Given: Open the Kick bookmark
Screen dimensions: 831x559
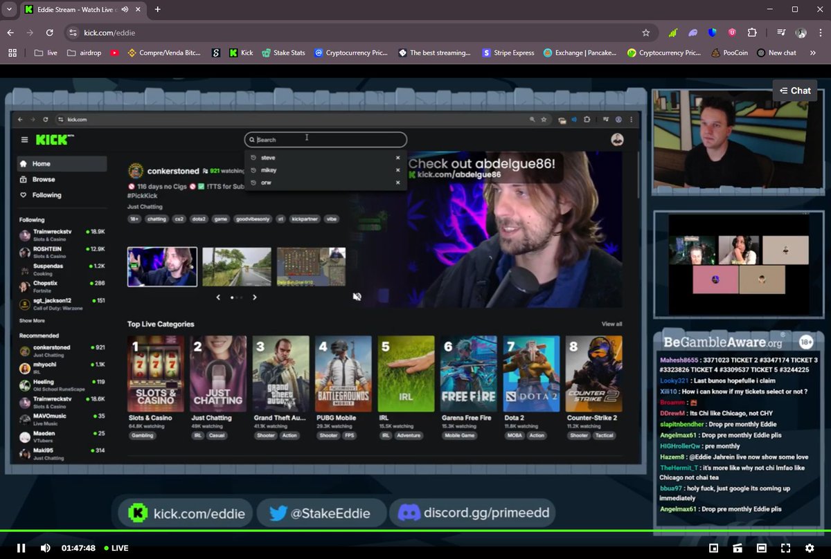Looking at the screenshot, I should click(x=241, y=53).
